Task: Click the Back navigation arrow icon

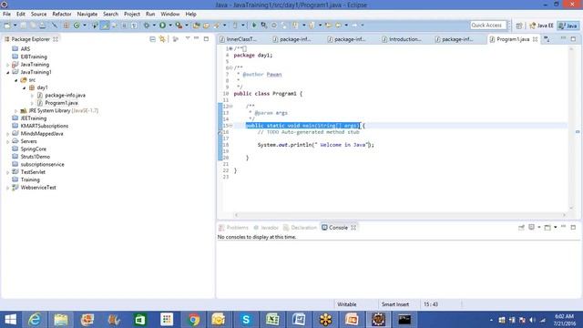Action: pos(338,26)
